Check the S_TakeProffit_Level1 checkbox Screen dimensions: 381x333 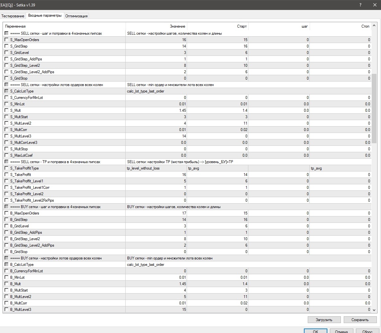coord(6,181)
